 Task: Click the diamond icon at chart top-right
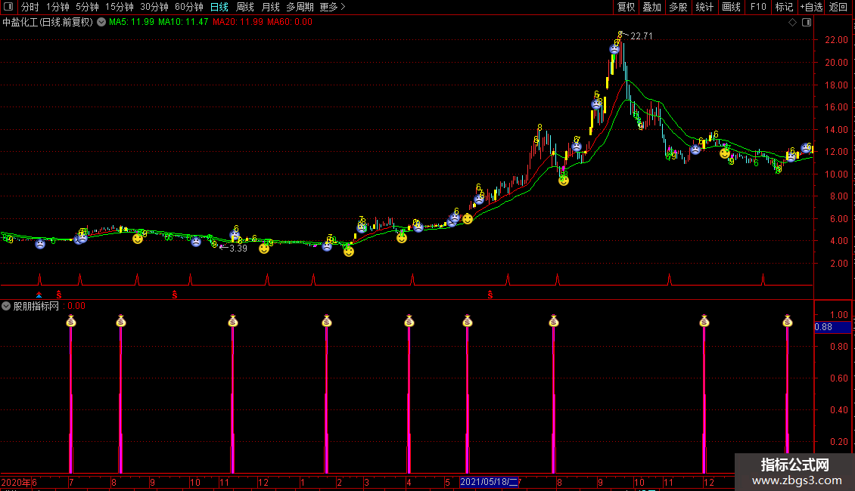click(x=793, y=23)
